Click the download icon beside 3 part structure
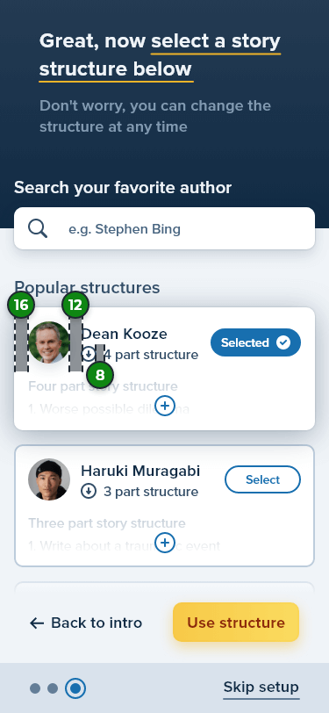The height and width of the screenshot is (713, 329). 89,491
